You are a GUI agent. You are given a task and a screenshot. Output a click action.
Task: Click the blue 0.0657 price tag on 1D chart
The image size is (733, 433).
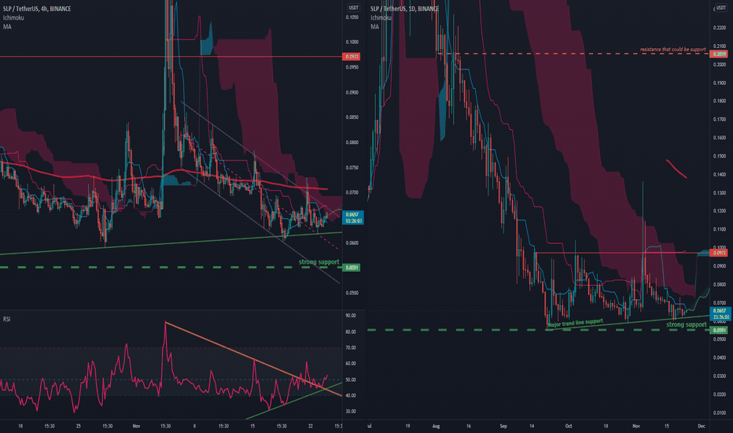click(720, 313)
